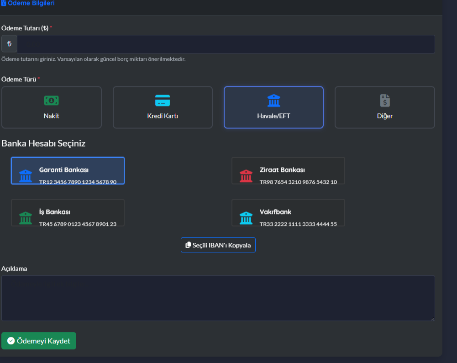Click the credit card icon
Image resolution: width=457 pixels, height=363 pixels.
pos(163,100)
